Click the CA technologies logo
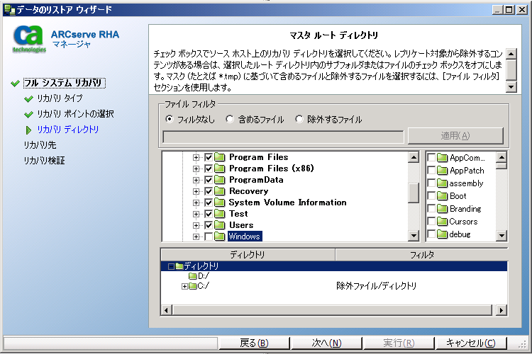This screenshot has width=532, height=354. (29, 40)
